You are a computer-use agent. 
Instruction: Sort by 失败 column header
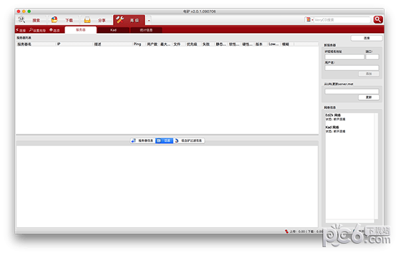coord(208,44)
